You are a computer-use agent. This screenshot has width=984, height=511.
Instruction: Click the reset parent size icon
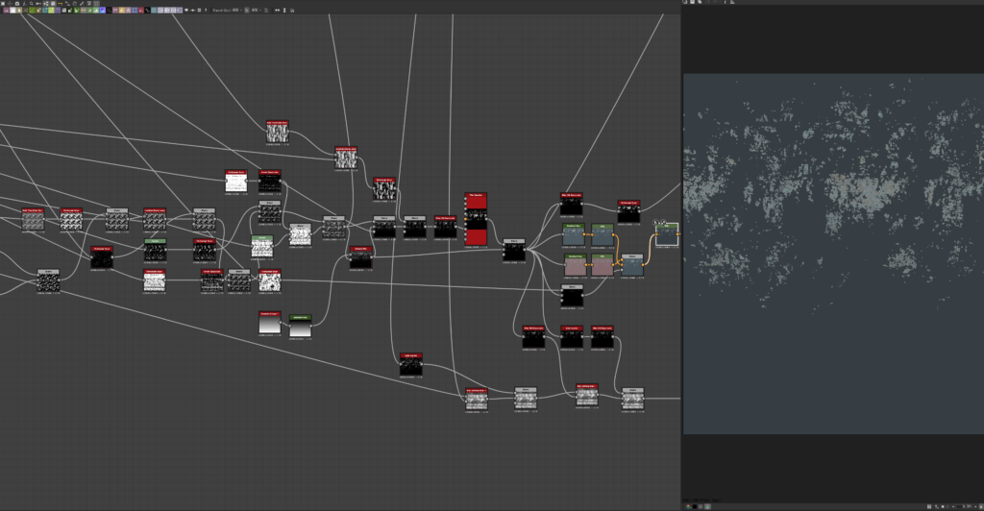click(266, 11)
